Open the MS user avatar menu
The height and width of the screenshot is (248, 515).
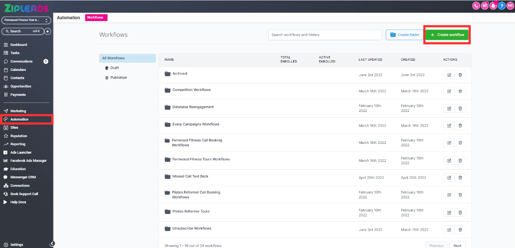click(x=510, y=6)
